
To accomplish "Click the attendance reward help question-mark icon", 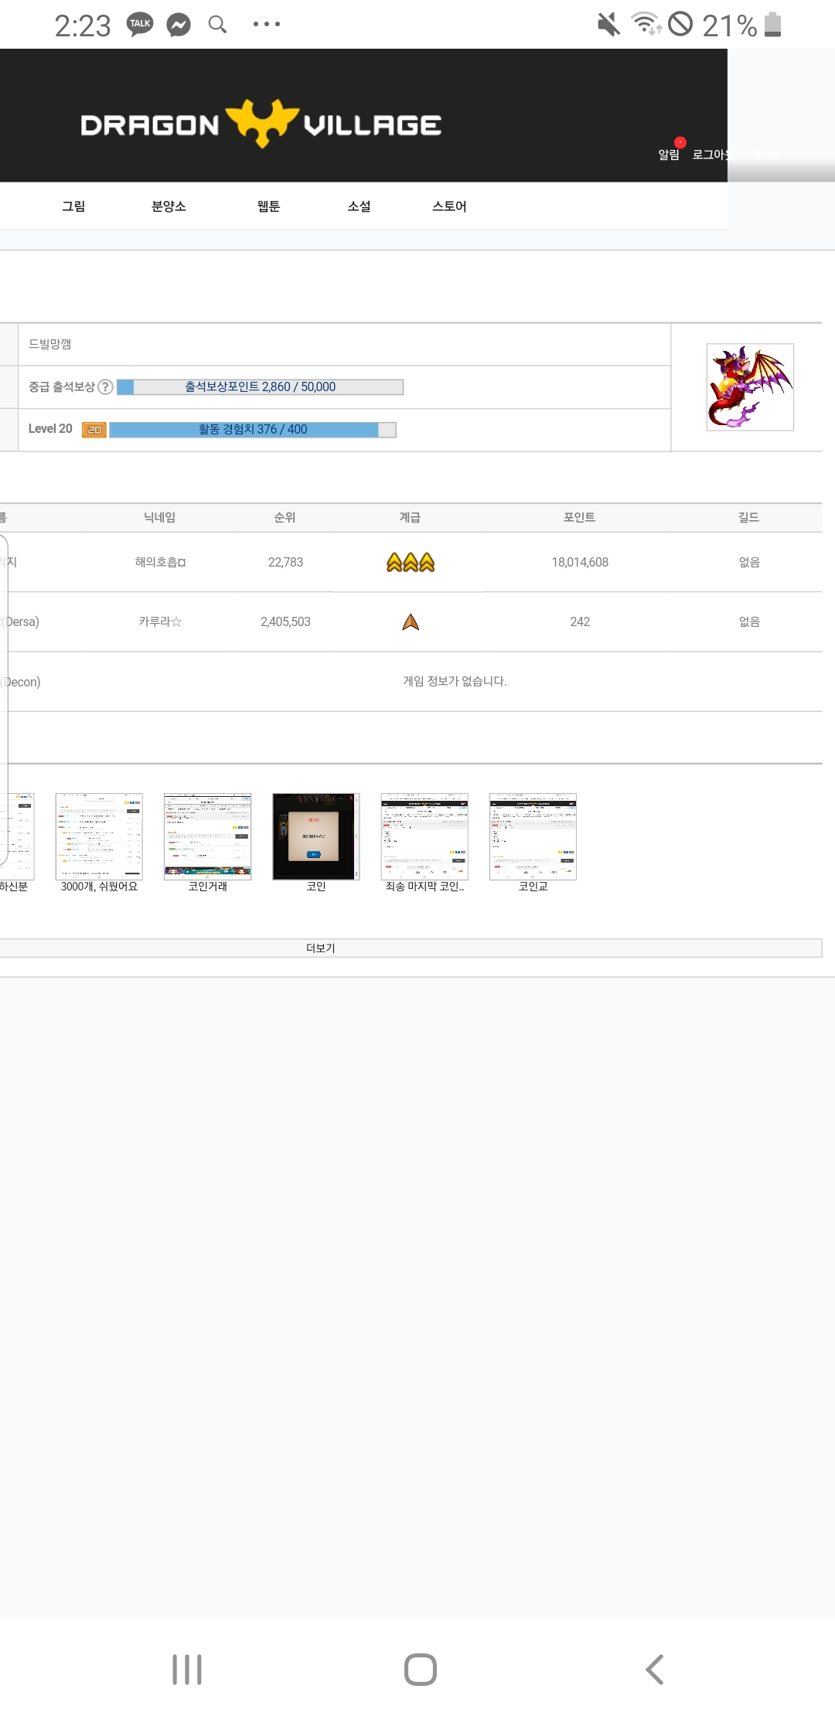I will coord(106,387).
